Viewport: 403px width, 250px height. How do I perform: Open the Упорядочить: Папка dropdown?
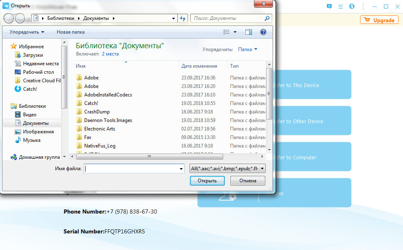[247, 49]
